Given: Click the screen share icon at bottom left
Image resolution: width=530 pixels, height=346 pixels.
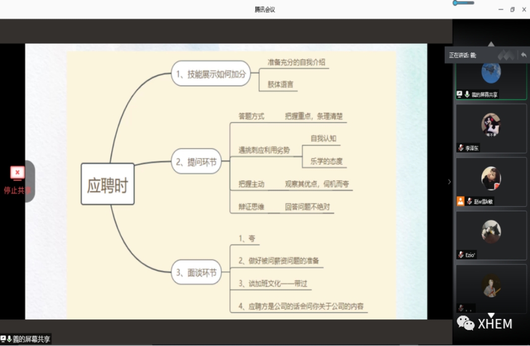Looking at the screenshot, I should click(x=3, y=339).
